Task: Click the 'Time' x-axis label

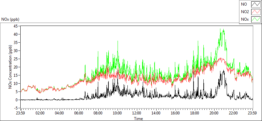Action: coord(139,119)
